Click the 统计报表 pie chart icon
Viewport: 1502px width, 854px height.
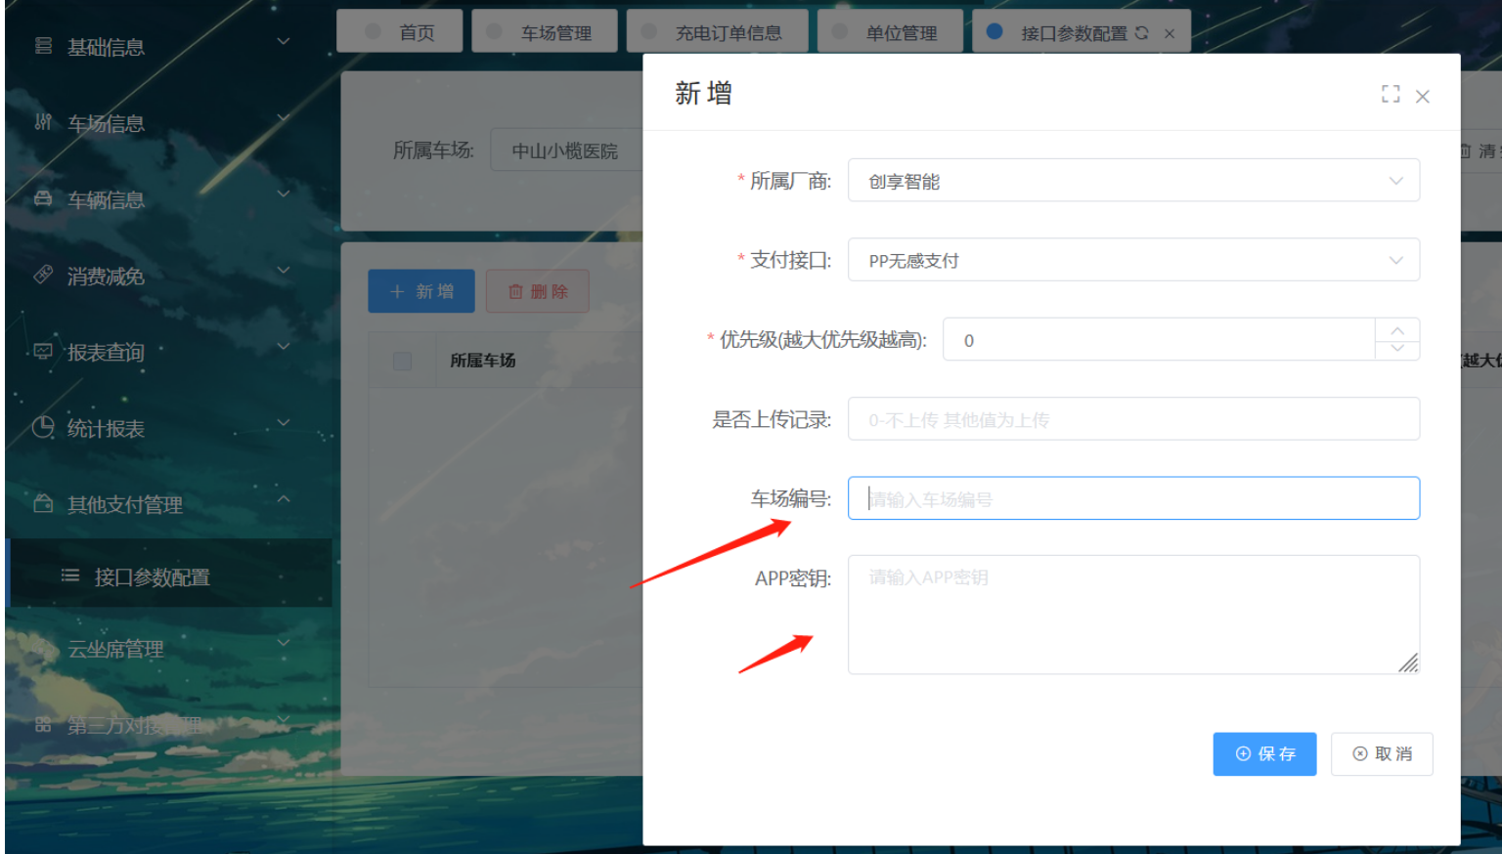click(43, 427)
